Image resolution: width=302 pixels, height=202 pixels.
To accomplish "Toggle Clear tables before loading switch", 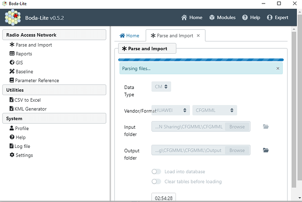I will (156, 181).
